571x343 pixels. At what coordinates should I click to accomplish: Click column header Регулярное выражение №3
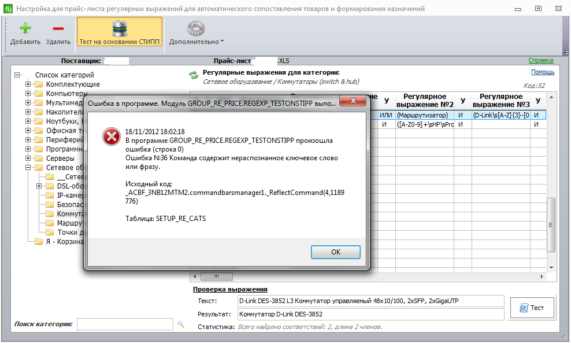[500, 101]
